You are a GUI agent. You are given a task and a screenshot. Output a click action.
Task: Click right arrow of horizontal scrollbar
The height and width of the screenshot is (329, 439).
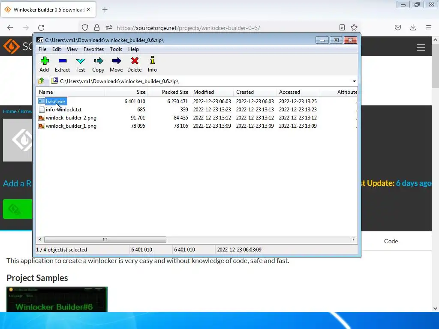[x=353, y=240]
